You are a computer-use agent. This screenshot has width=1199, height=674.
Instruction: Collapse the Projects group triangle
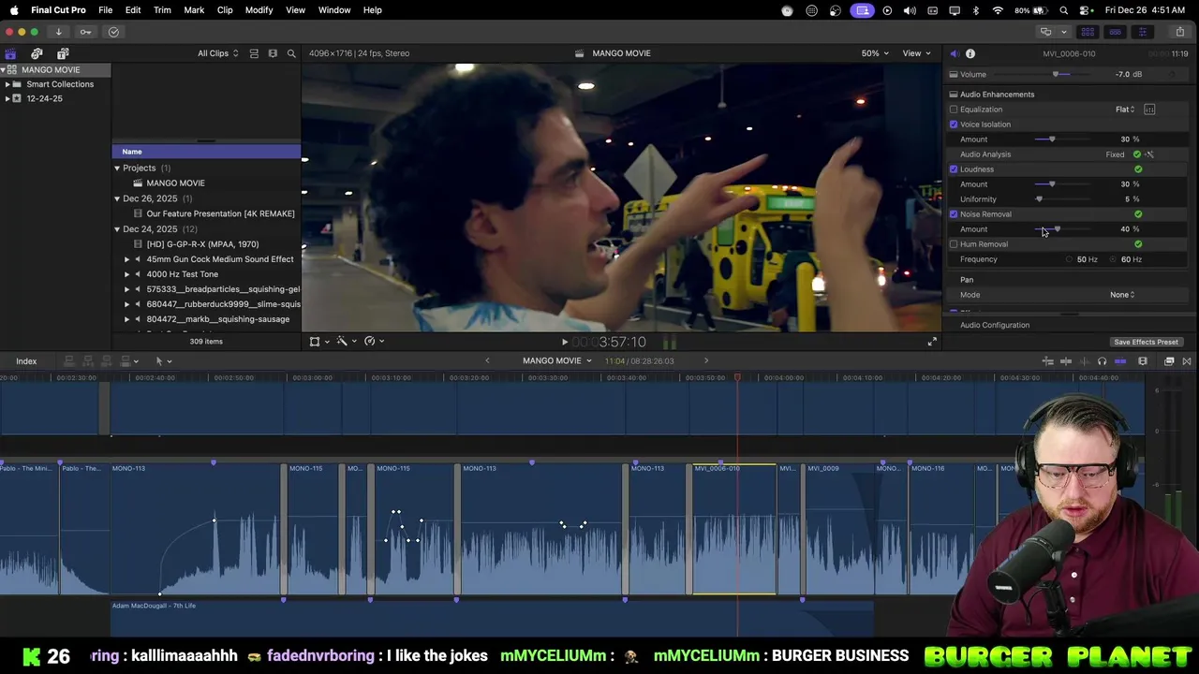(117, 168)
